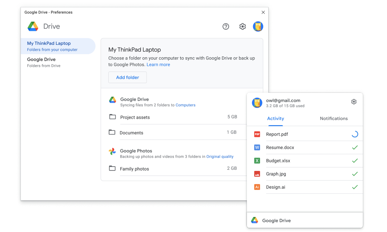Click the green checkmark for Budget.xlsx
This screenshot has height=232, width=387.
pos(354,160)
